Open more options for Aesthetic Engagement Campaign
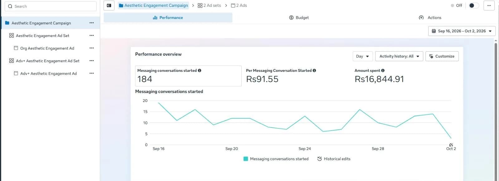Image resolution: width=499 pixels, height=181 pixels. (x=91, y=23)
